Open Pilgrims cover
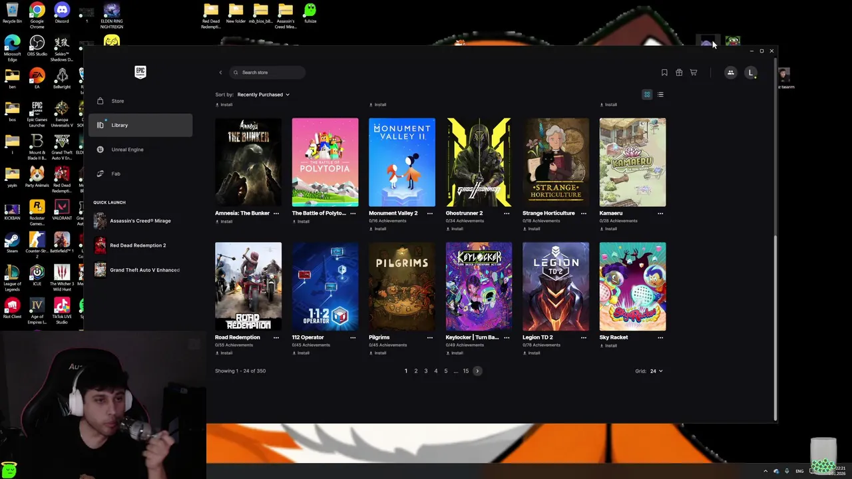This screenshot has width=852, height=479. point(402,287)
